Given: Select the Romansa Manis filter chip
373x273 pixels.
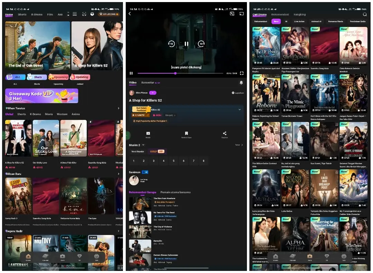Looking at the screenshot, I should coord(335,21).
